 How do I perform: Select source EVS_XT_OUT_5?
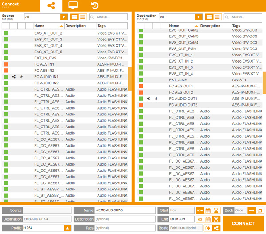tap(65, 52)
